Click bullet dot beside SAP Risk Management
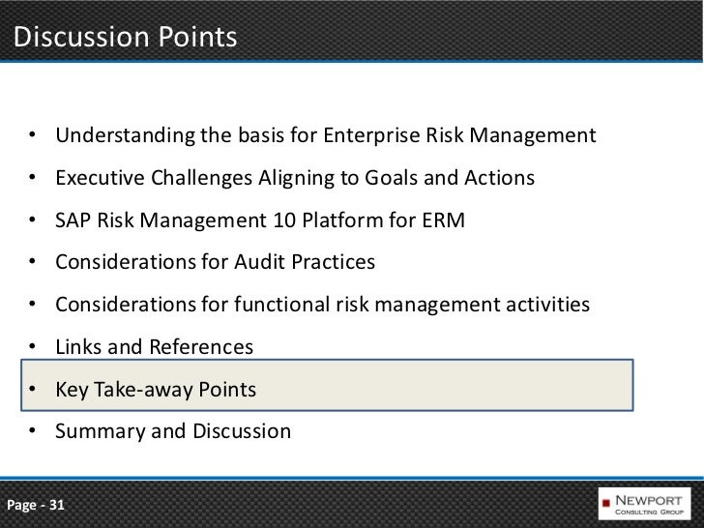 click(32, 220)
